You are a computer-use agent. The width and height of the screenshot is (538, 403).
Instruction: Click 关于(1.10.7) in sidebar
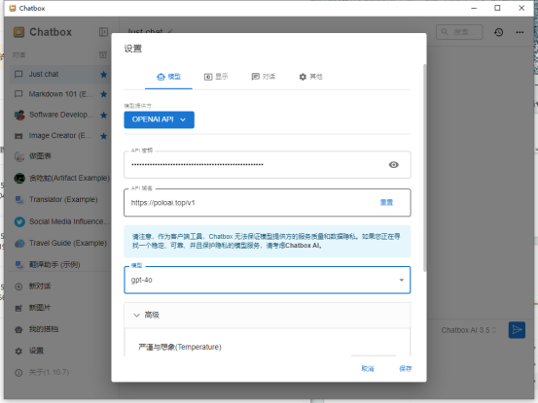tap(49, 373)
